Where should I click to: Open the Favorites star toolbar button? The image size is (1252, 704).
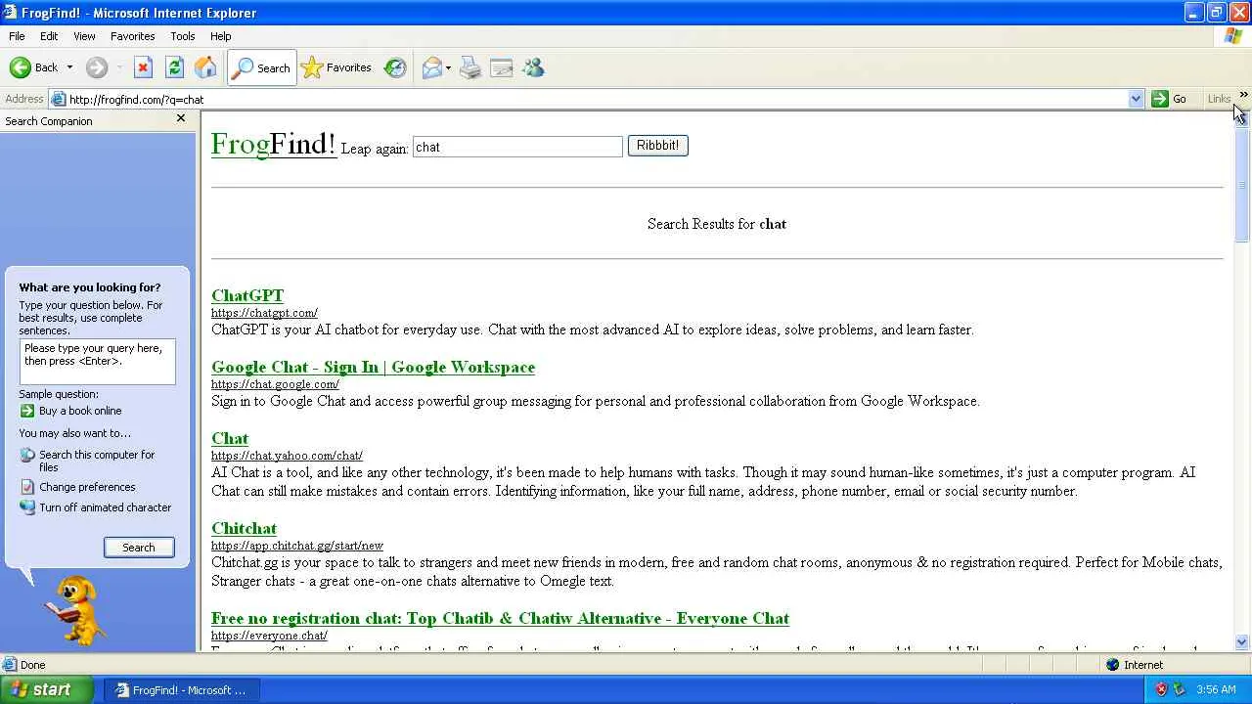click(x=336, y=67)
